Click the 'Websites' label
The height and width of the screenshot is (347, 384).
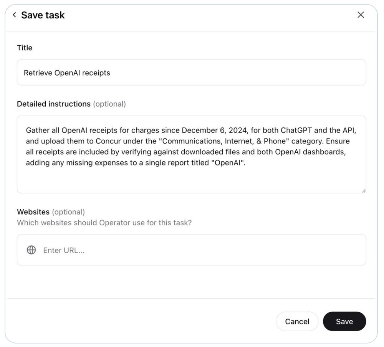pyautogui.click(x=33, y=212)
